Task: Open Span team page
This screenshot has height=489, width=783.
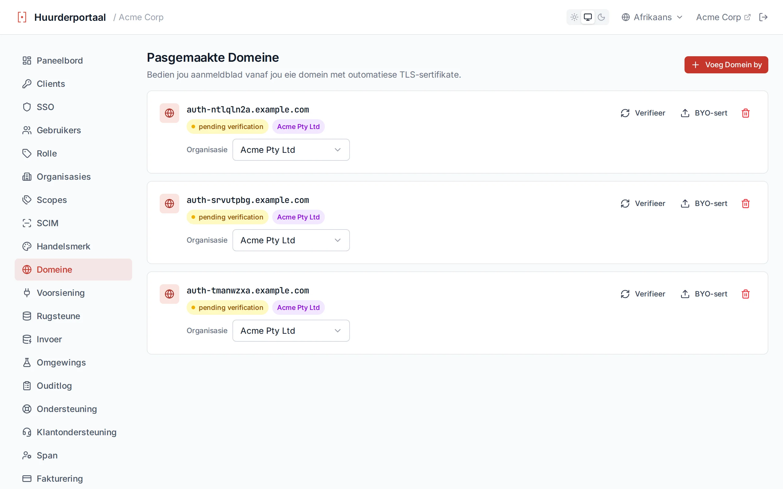Action: [73, 455]
